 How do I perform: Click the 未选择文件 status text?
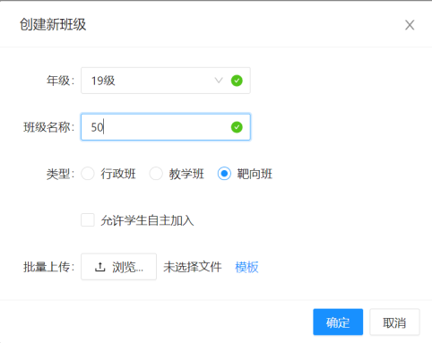(193, 267)
